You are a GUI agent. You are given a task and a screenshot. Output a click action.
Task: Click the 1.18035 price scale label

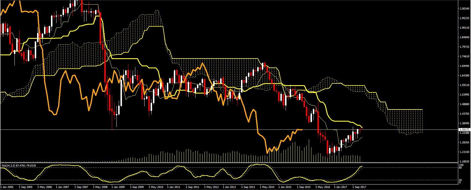point(464,162)
